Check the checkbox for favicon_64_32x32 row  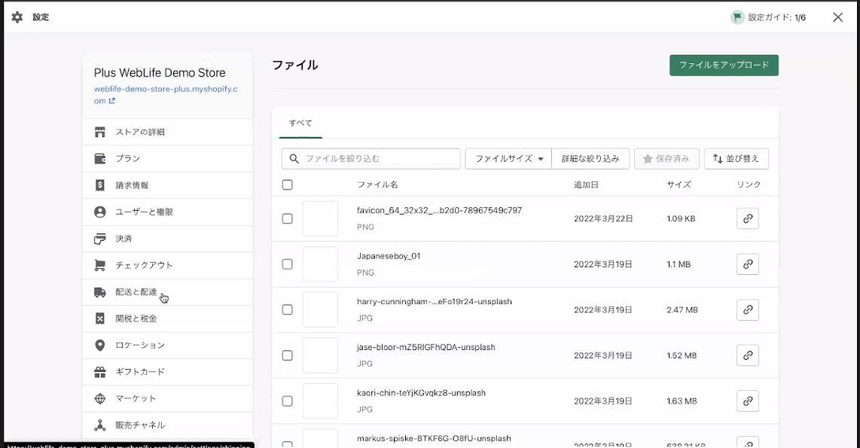coord(287,218)
